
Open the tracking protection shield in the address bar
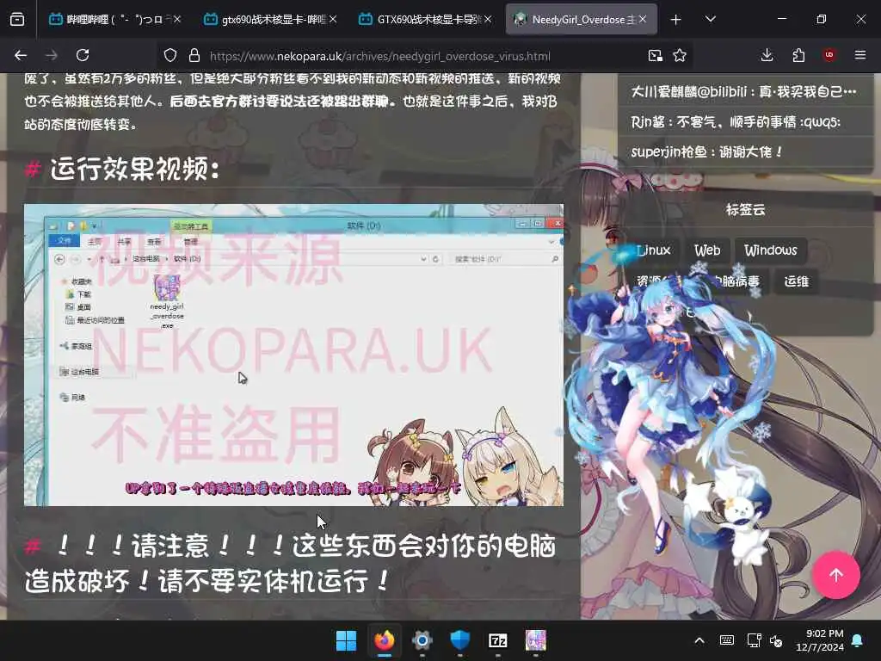(x=170, y=55)
